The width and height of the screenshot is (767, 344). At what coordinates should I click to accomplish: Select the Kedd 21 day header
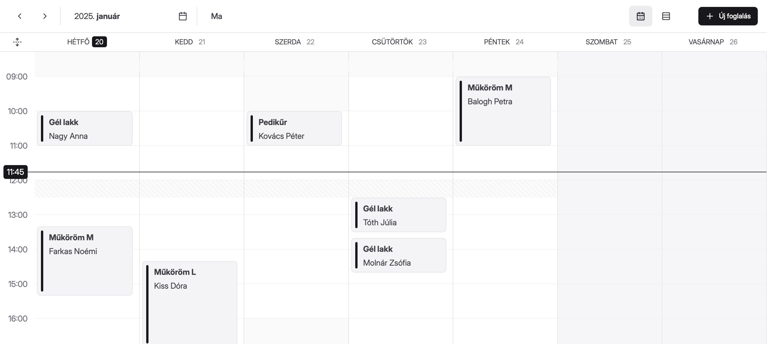tap(190, 42)
